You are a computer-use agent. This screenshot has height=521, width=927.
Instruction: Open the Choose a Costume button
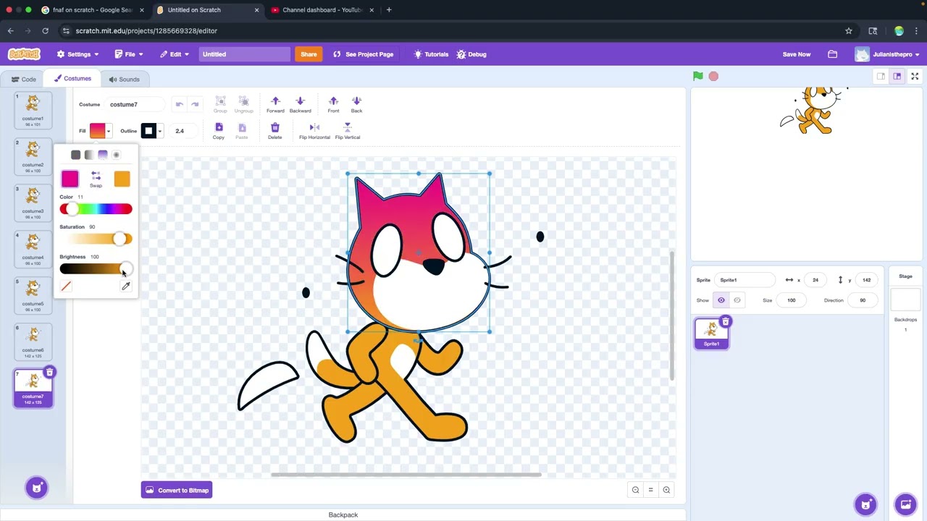click(x=37, y=488)
